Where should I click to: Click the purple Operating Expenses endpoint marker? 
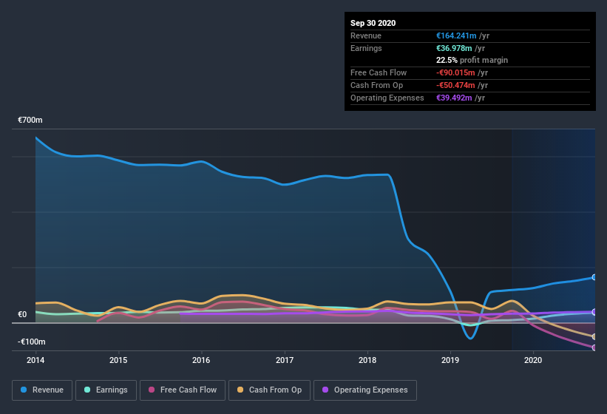point(594,312)
